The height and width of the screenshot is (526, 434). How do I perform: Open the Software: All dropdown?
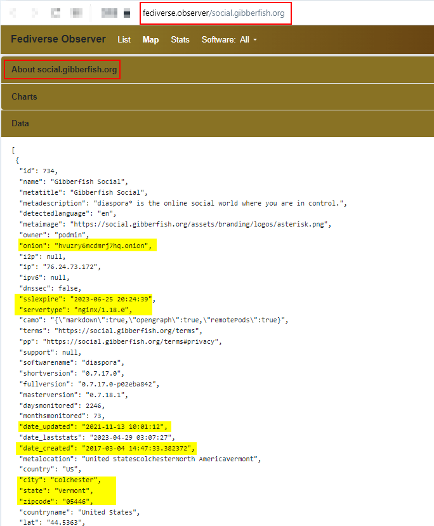pyautogui.click(x=229, y=39)
